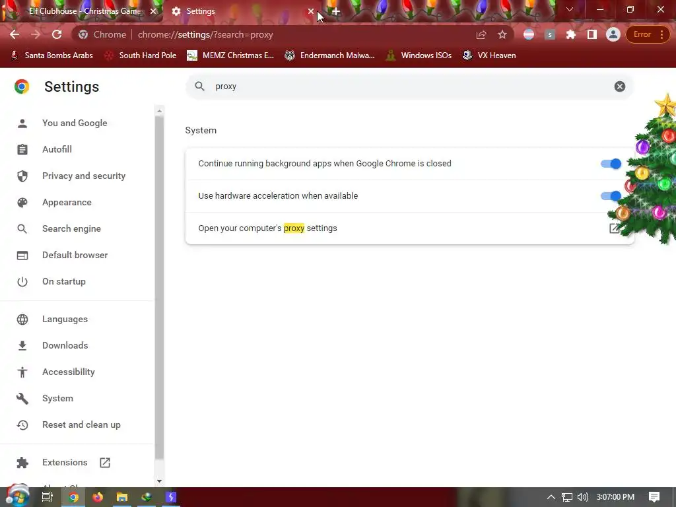This screenshot has height=507, width=676.
Task: Click the sidebar scroll up arrow
Action: pyautogui.click(x=160, y=111)
